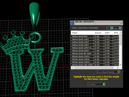Click the 4.82 grams cell

99,59
